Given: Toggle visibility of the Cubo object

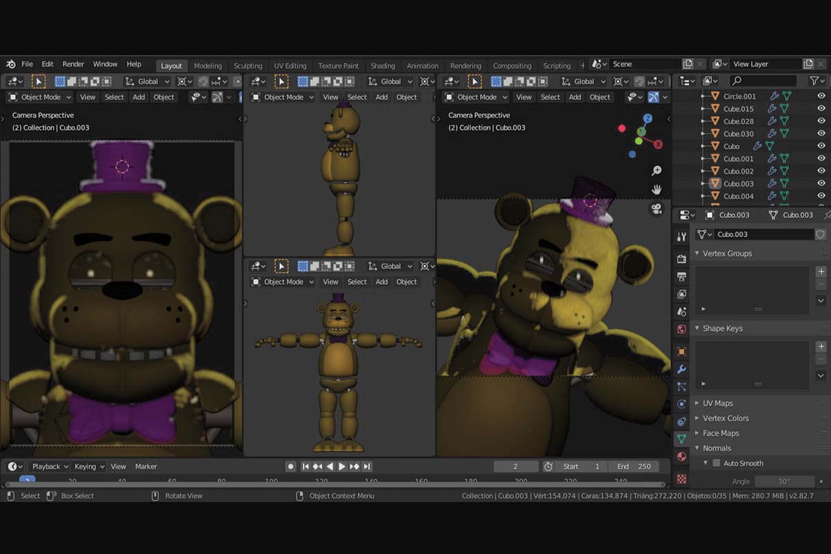Looking at the screenshot, I should (821, 146).
